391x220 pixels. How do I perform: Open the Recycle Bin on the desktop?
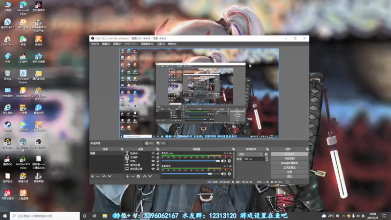[8, 75]
